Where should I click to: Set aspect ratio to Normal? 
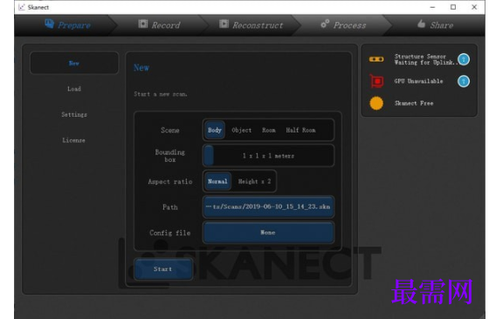pos(217,181)
